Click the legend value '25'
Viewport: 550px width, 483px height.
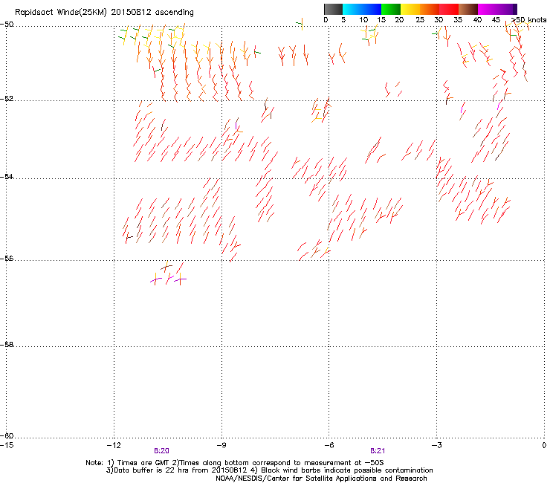(420, 20)
